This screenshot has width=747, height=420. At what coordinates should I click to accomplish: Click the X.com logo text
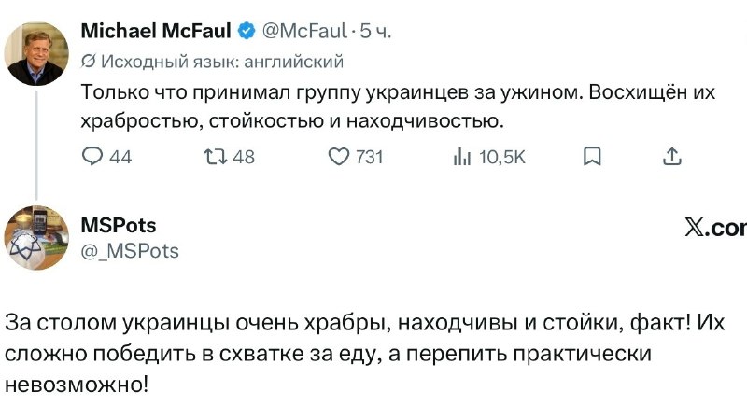coord(715,228)
